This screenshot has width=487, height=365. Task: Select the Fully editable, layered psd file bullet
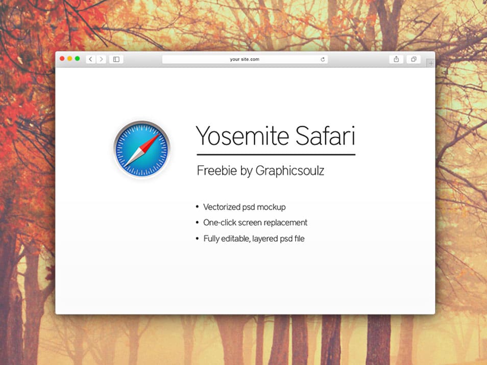click(250, 239)
